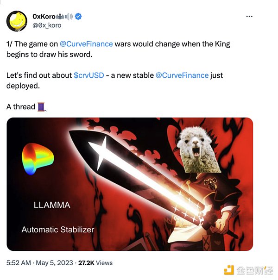Open the 0xKoro profile avatar

tap(17, 21)
